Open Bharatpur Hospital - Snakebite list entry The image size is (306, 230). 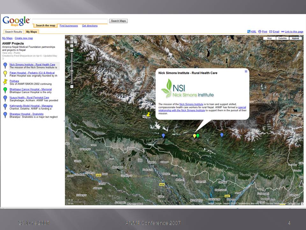pos(26,114)
